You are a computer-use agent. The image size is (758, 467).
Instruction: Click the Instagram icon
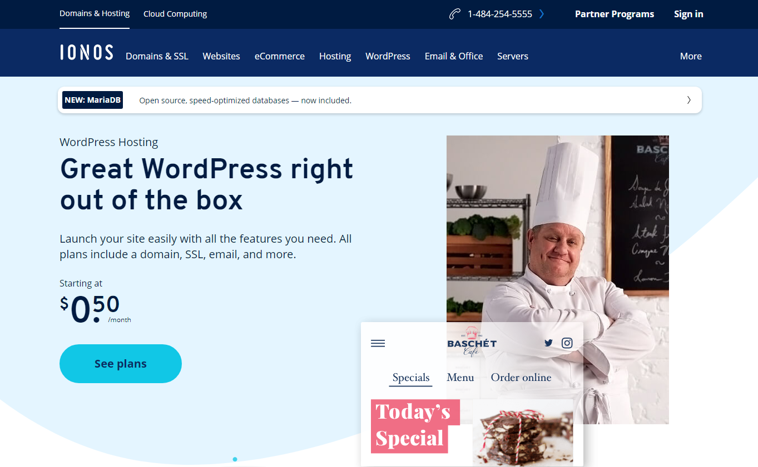[567, 343]
